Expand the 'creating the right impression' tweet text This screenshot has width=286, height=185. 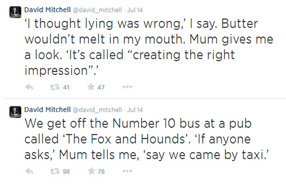tap(149, 47)
